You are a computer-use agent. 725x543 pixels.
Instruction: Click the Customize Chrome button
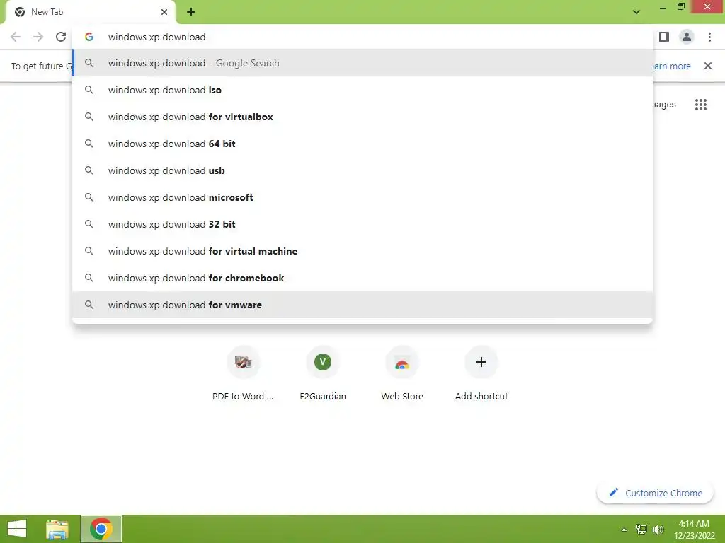pos(655,493)
